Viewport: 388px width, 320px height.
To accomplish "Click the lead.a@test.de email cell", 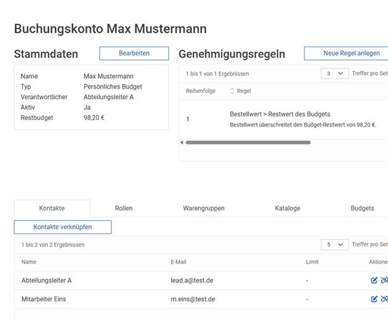I will 193,281.
